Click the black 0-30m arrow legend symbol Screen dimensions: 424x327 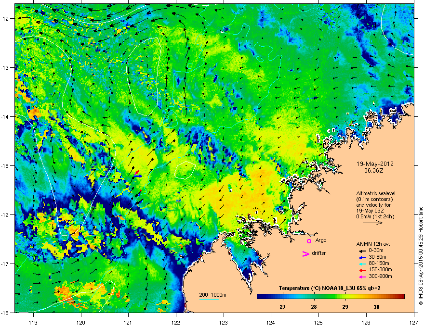point(363,251)
